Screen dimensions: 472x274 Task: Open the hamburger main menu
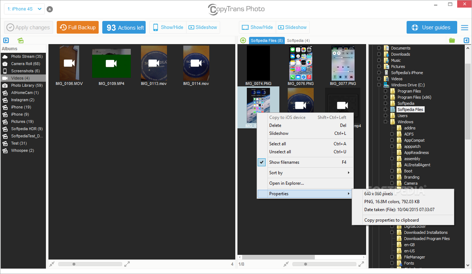(x=464, y=27)
